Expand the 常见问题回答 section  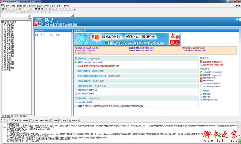click(76, 81)
